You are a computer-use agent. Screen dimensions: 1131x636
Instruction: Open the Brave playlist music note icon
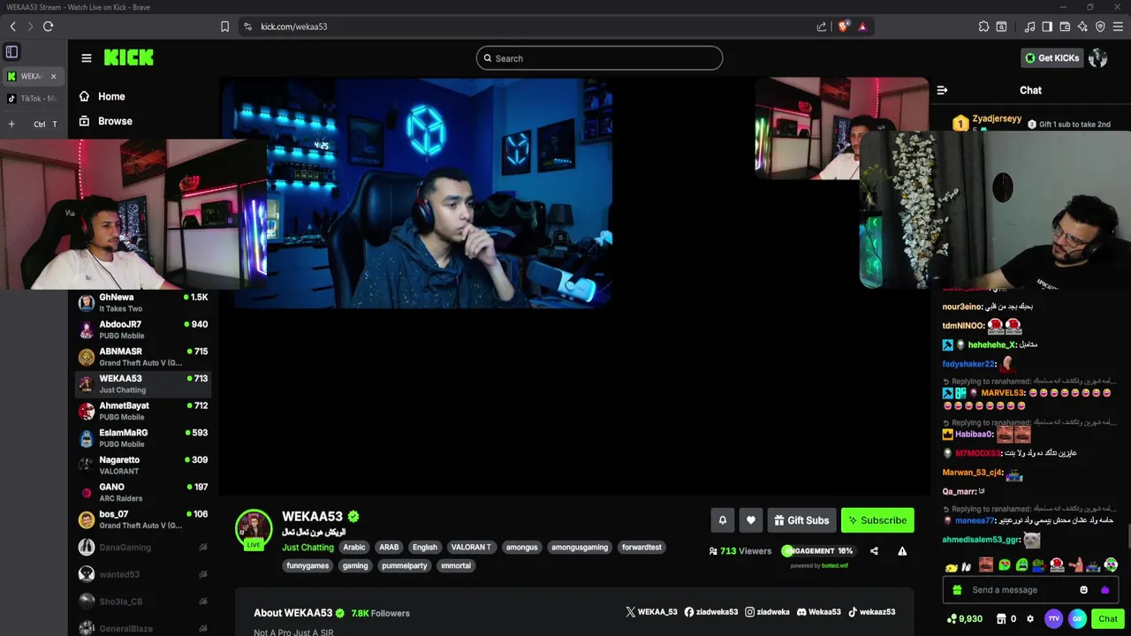(x=1029, y=26)
